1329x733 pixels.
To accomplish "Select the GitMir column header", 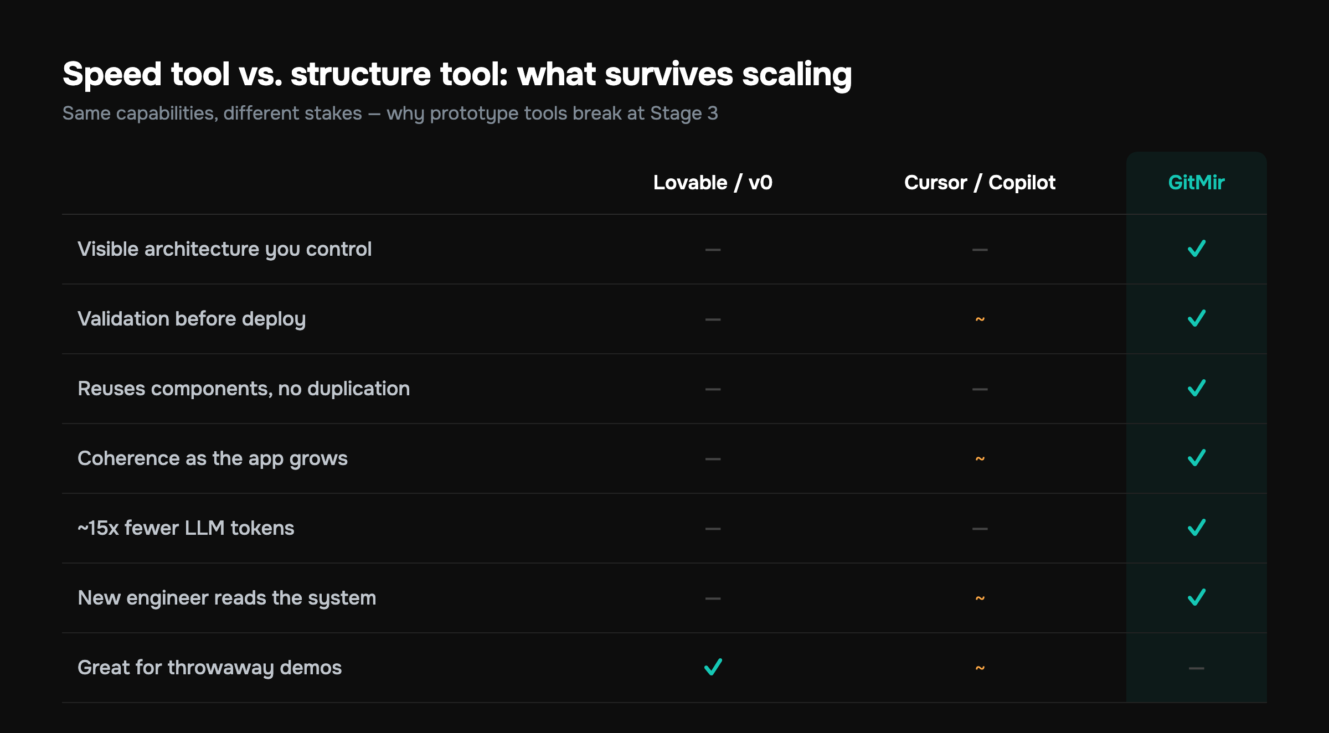I will (1196, 183).
